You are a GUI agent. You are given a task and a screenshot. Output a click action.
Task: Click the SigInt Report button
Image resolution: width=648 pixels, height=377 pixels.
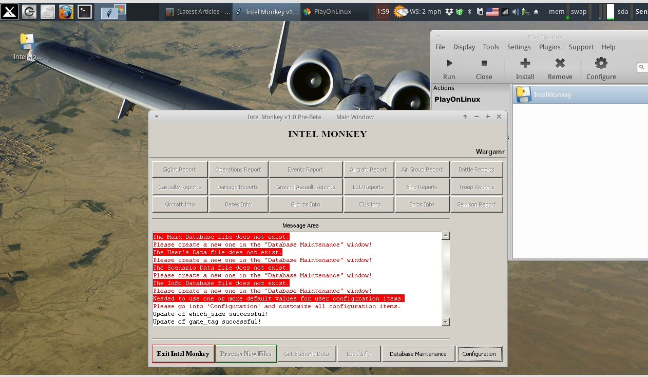[x=180, y=169]
